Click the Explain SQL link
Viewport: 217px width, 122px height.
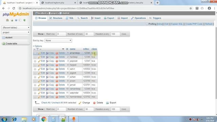coord(177,24)
